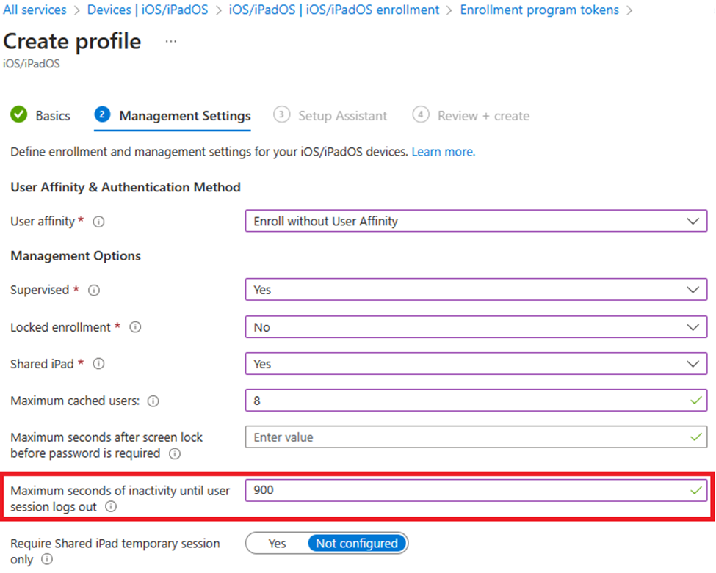Click the User affinity info icon
The height and width of the screenshot is (573, 716).
pyautogui.click(x=98, y=222)
